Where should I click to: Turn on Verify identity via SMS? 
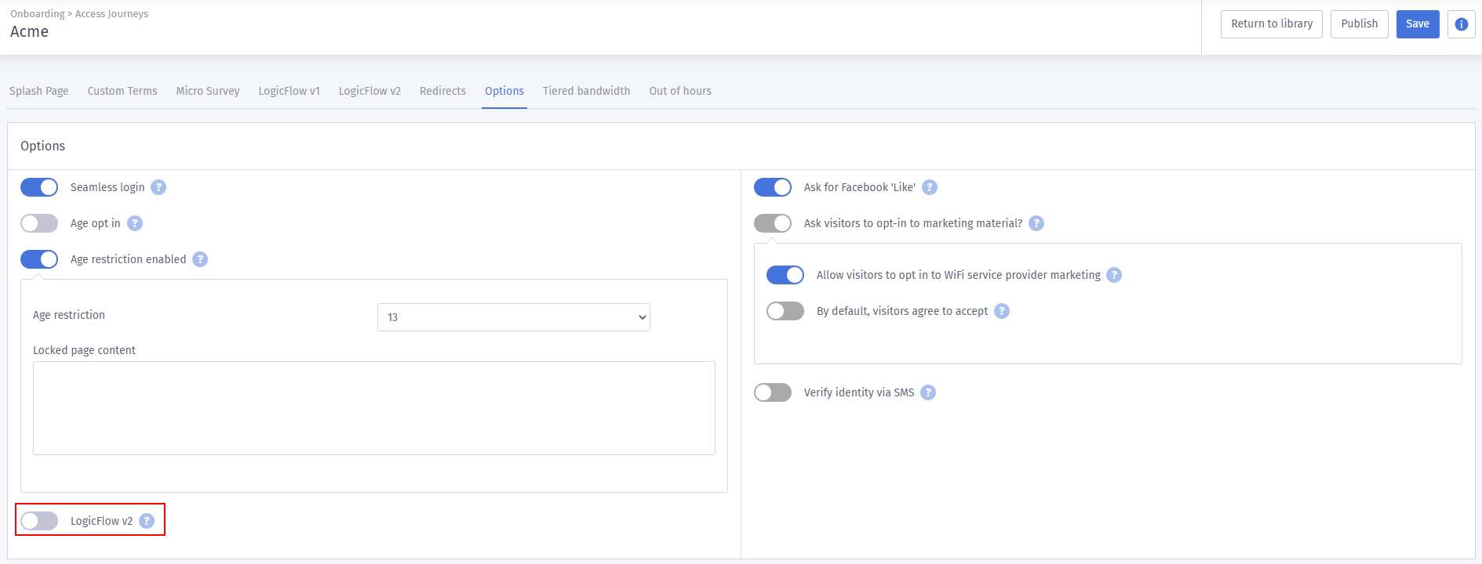pos(773,392)
